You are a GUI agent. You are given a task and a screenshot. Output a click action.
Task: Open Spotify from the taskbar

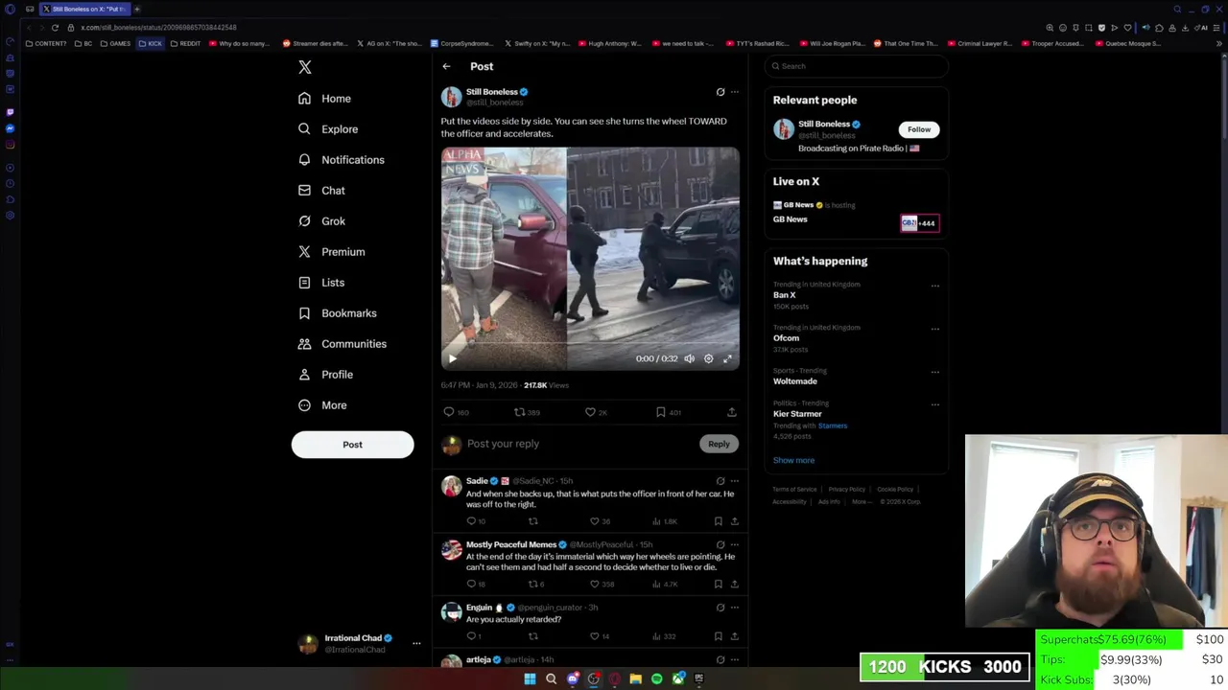click(x=656, y=678)
